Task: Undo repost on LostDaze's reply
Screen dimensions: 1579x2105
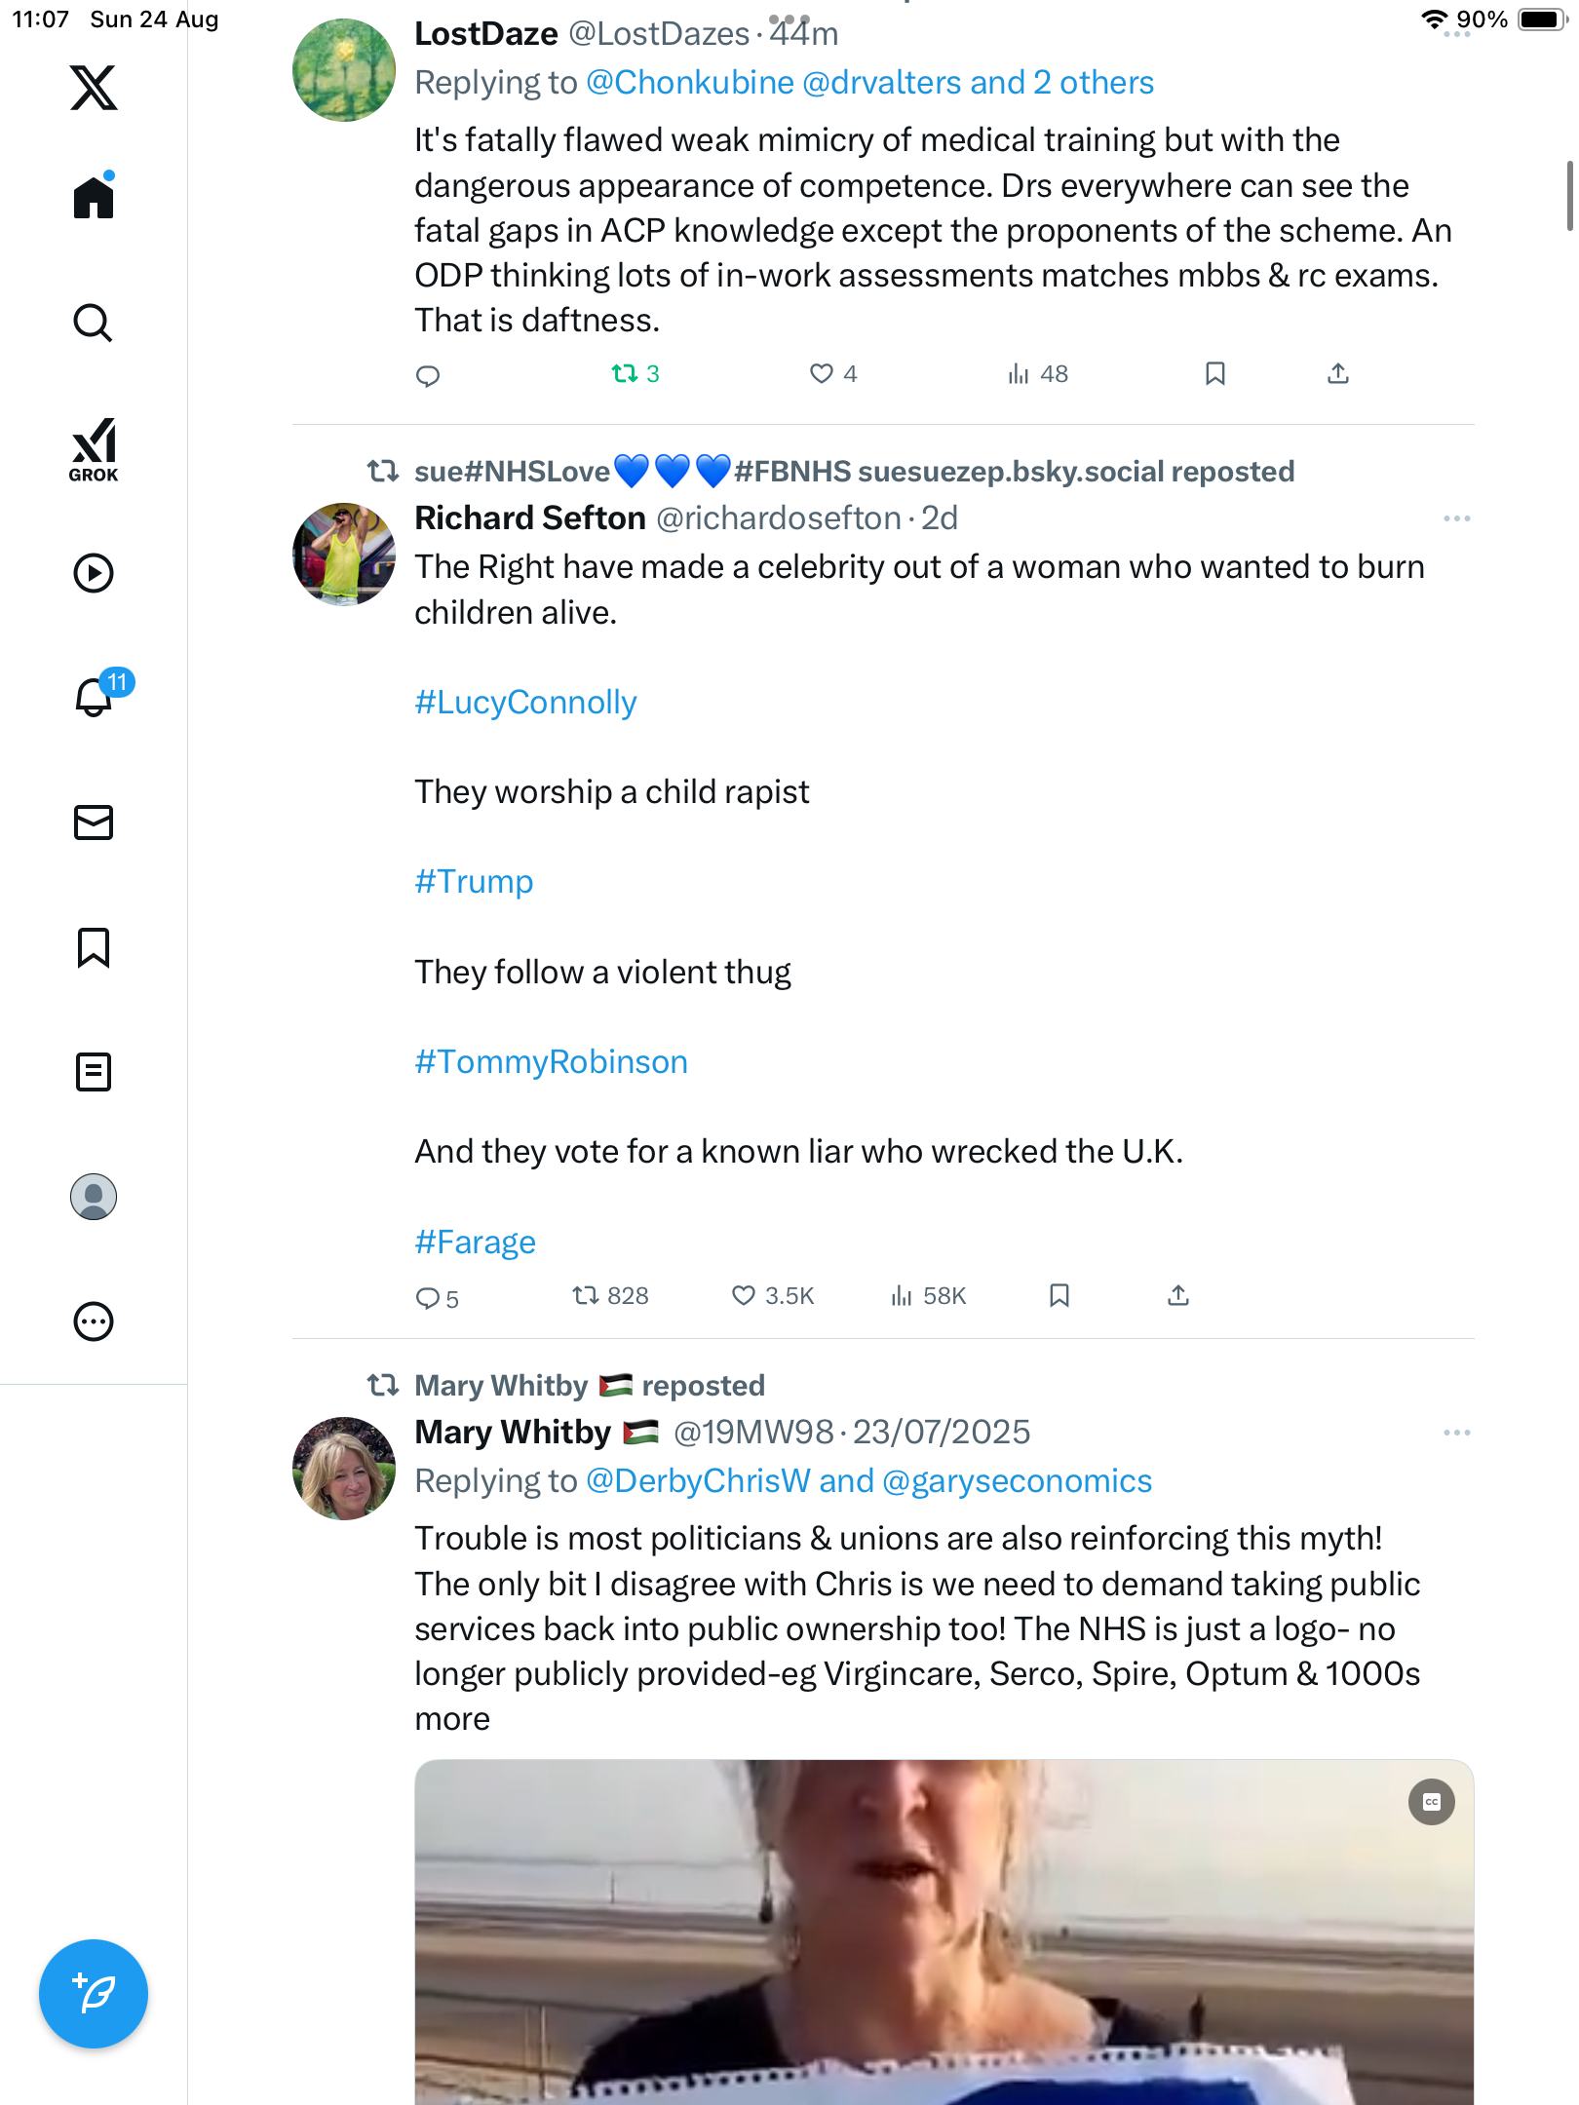Action: click(625, 374)
